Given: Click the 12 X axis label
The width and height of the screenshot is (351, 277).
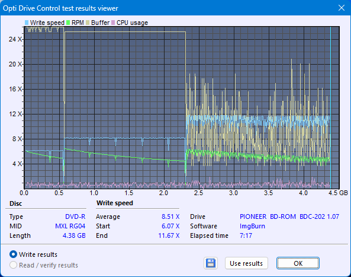Looking at the screenshot, I should tap(15, 114).
